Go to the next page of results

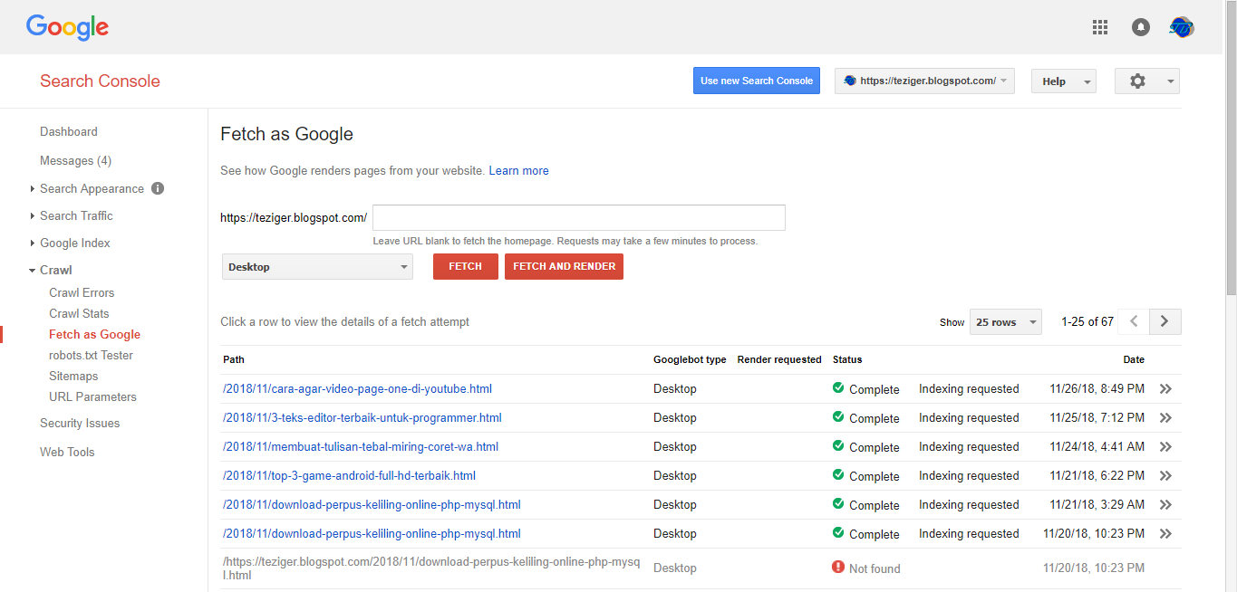[1165, 321]
